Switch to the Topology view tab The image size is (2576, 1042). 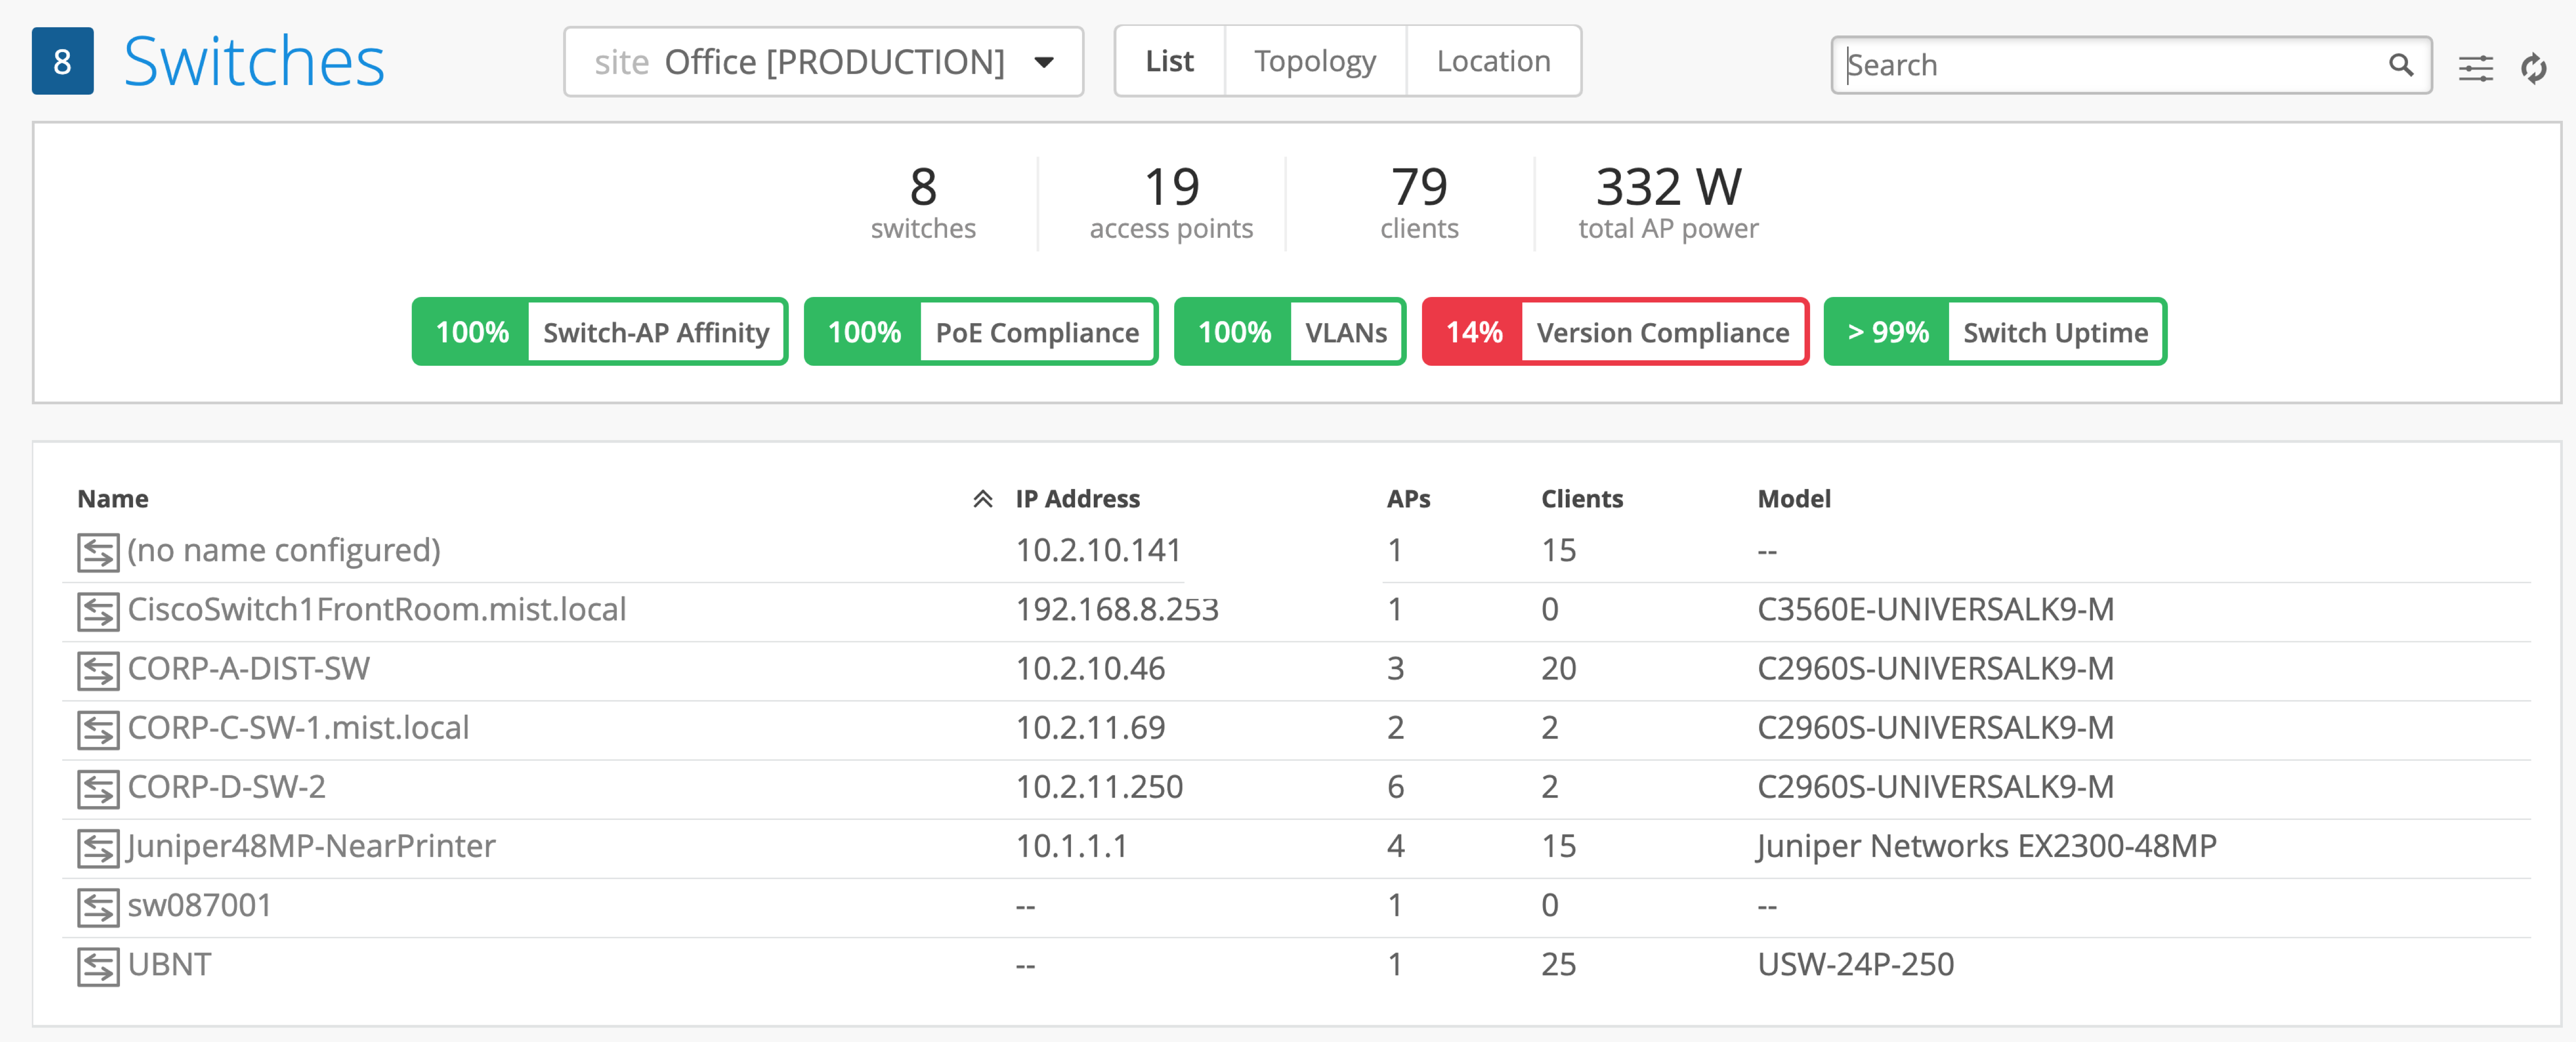tap(1314, 61)
